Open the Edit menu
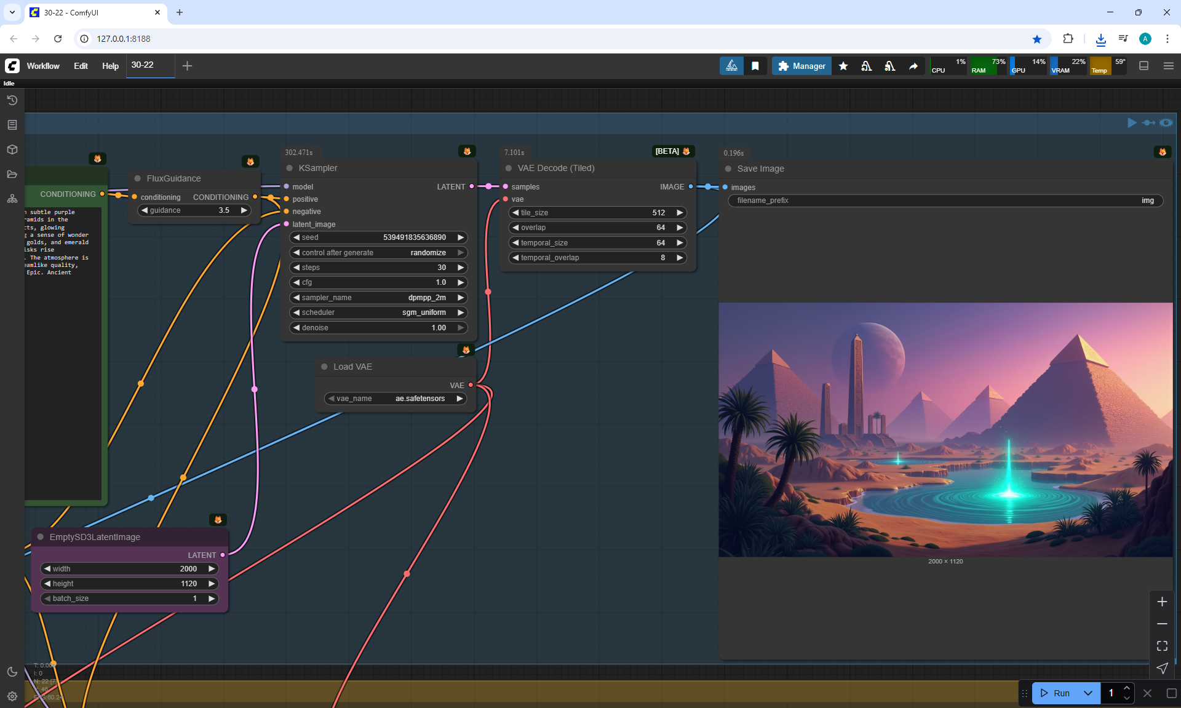The image size is (1181, 708). 81,66
